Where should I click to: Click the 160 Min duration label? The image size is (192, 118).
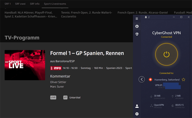pyautogui.click(x=98, y=68)
